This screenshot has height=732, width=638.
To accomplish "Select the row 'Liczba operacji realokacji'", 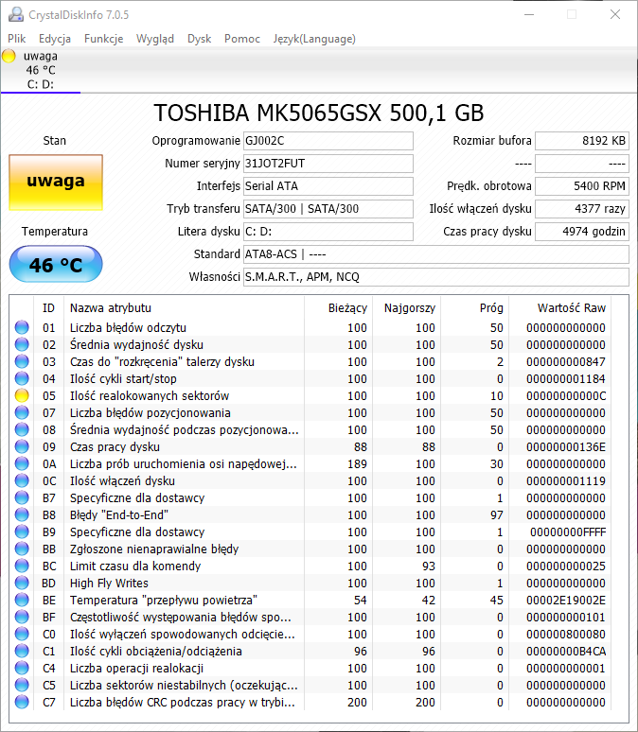I will (x=310, y=669).
